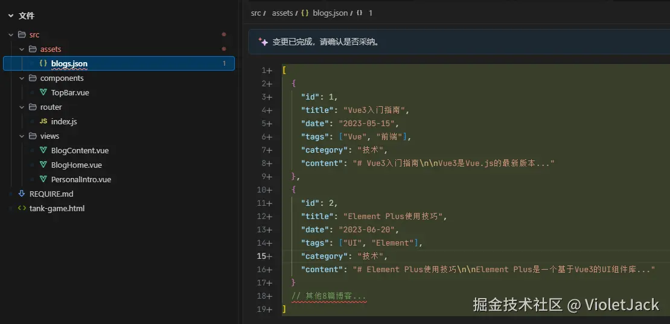Collapse the src folder chevron
670x324 pixels.
(11, 34)
